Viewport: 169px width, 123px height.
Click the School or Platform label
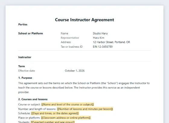click(x=30, y=33)
